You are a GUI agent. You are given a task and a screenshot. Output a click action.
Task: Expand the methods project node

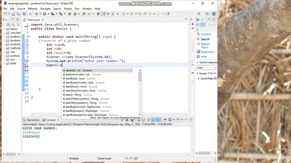tap(4, 48)
